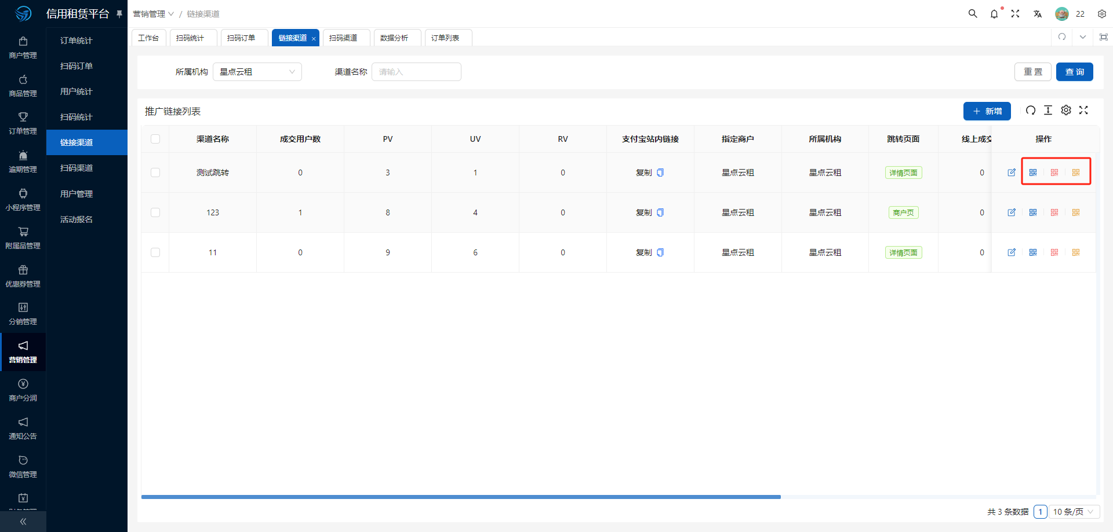Switch to the 数据分析 tab
Image resolution: width=1113 pixels, height=532 pixels.
(x=394, y=38)
